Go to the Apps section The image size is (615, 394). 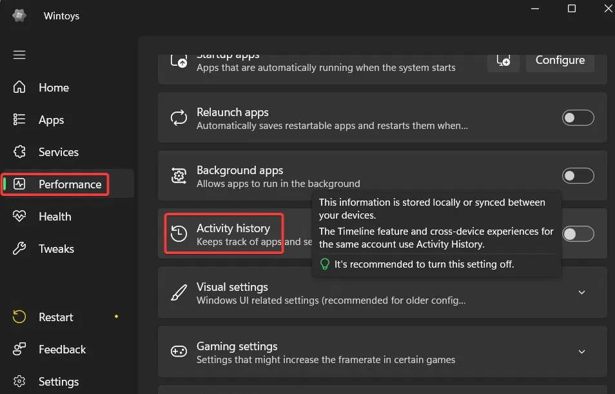[x=51, y=120]
